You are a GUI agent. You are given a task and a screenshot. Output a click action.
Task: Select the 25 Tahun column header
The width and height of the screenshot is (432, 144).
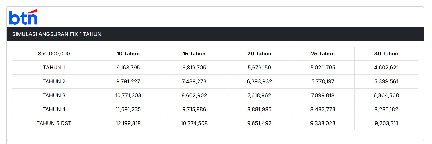[323, 54]
